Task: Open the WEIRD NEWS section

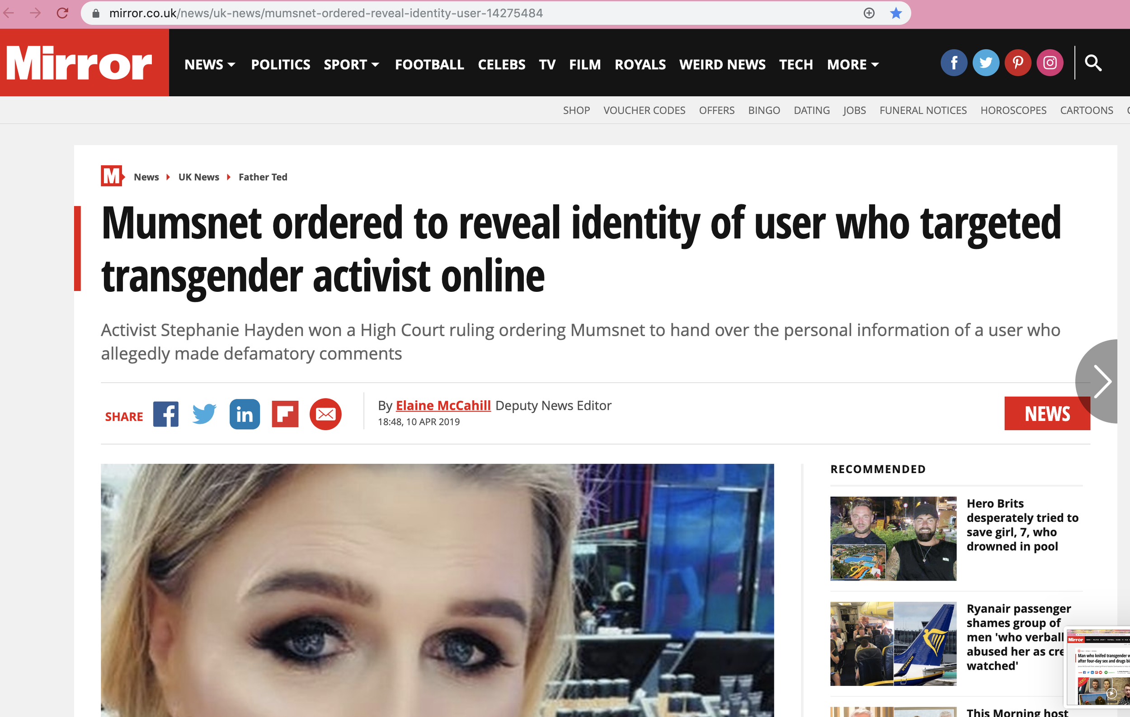Action: pos(722,64)
